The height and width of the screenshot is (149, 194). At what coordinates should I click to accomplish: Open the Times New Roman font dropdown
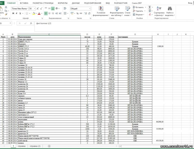pos(27,9)
